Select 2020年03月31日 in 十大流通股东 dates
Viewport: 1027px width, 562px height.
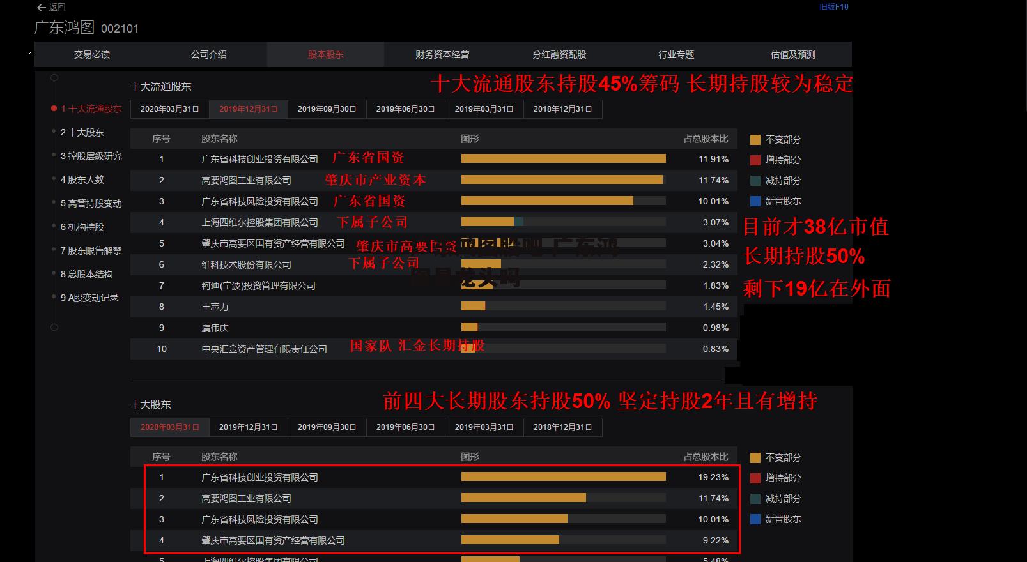(170, 109)
